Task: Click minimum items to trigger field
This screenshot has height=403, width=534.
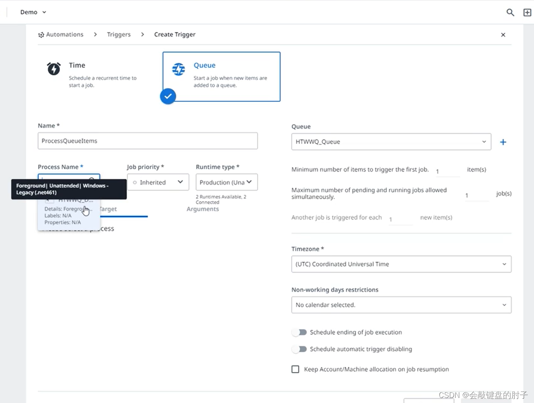Action: pos(448,171)
